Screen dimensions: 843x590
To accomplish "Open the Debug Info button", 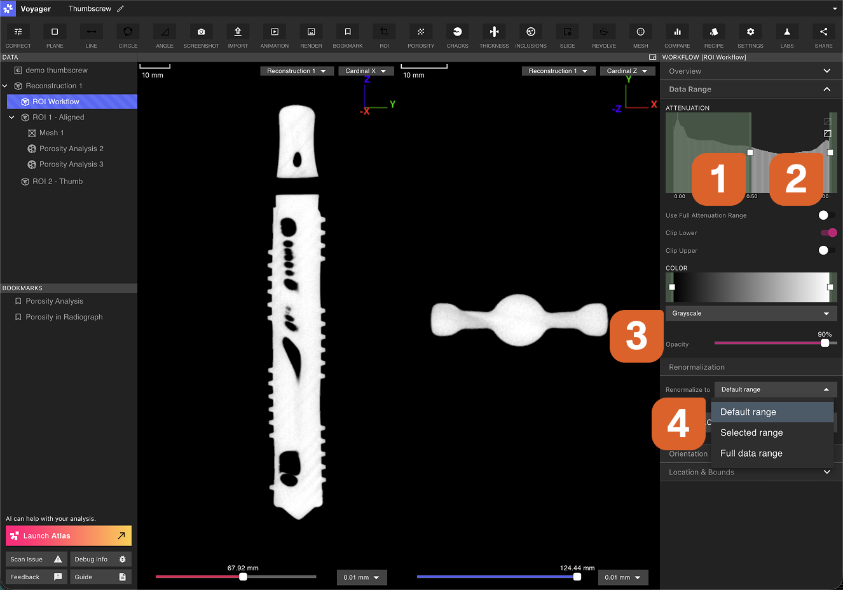I will tap(100, 560).
